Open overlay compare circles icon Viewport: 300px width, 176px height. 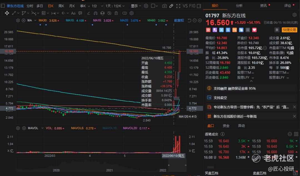124,13
